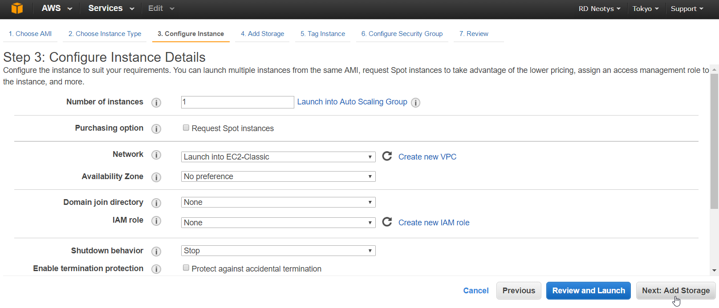Go to step 2 Choose Instance Type
This screenshot has height=308, width=719.
(105, 34)
